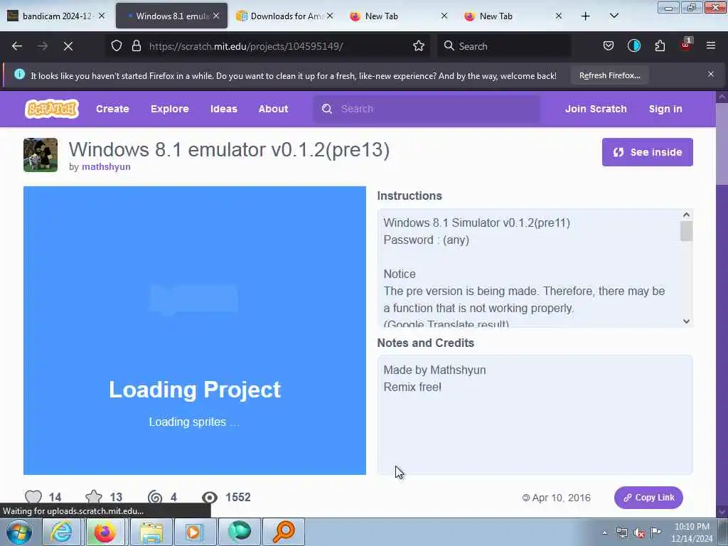The image size is (728, 546).
Task: Switch to the bandicam 2024-12 tab
Action: [x=58, y=16]
